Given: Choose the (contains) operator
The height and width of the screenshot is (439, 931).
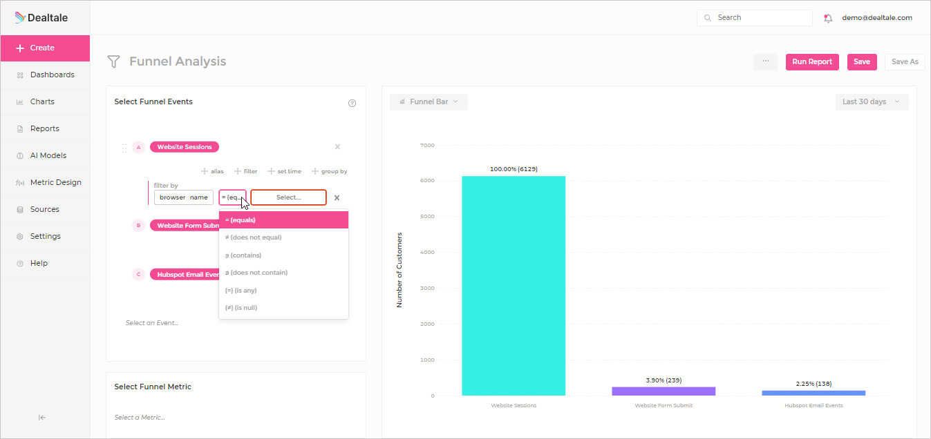Looking at the screenshot, I should tap(283, 255).
